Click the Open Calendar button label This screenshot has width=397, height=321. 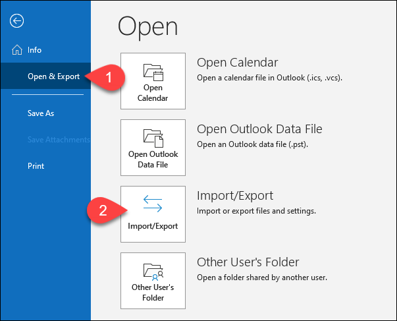pos(153,93)
